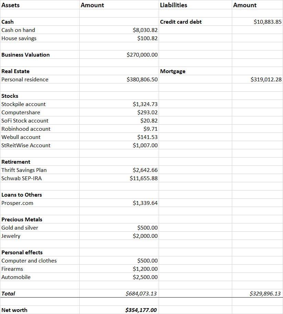Select the $319,012.28 mortgage amount

pyautogui.click(x=266, y=80)
